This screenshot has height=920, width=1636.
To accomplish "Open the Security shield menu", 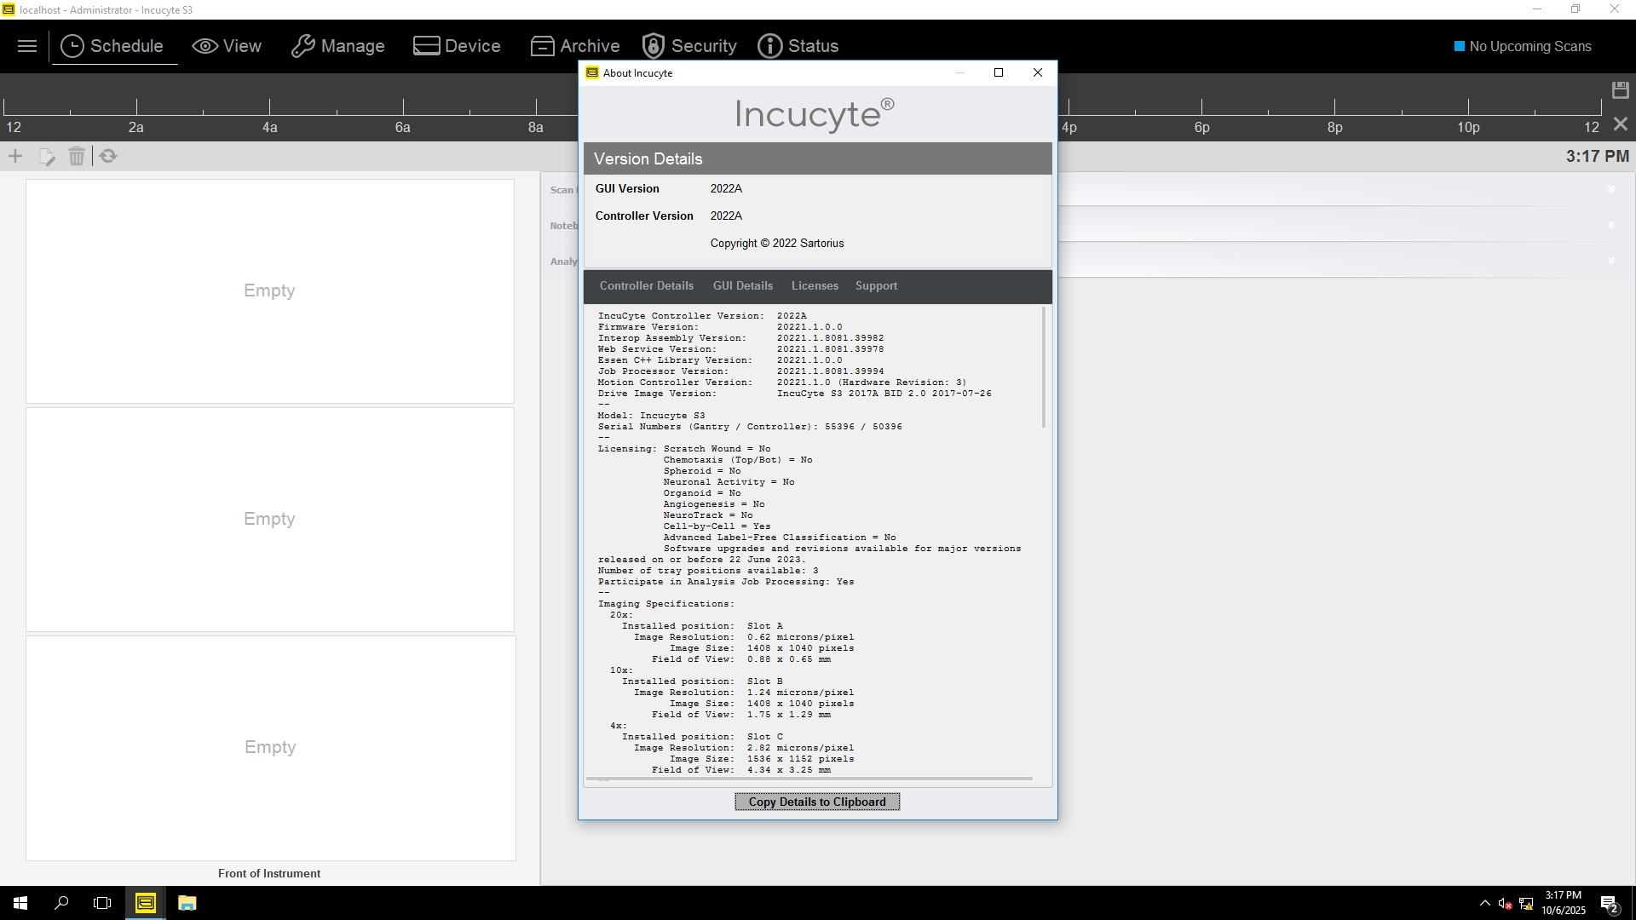I will [x=689, y=46].
